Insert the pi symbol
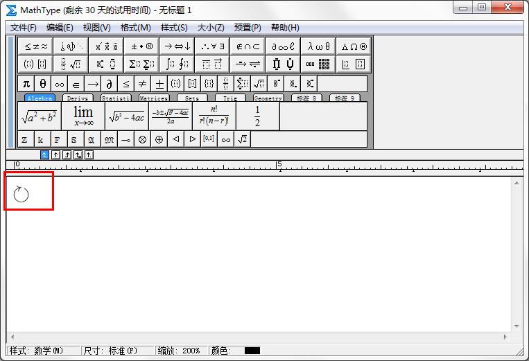 [26, 84]
